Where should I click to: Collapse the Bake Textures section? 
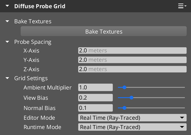coord(7,21)
